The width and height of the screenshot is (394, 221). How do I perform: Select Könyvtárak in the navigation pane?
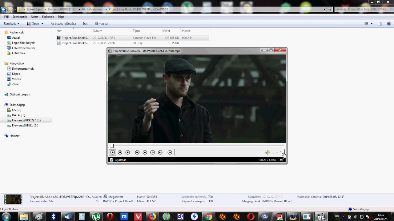click(x=17, y=64)
